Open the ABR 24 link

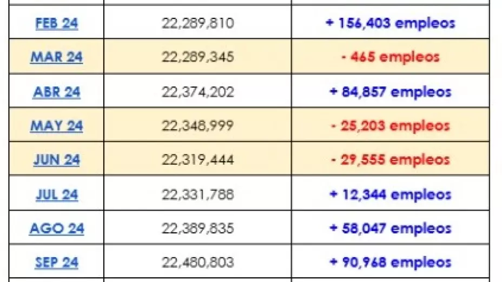(x=56, y=92)
